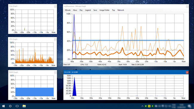
Task: Open the Windows Start menu
Action: click(4, 106)
